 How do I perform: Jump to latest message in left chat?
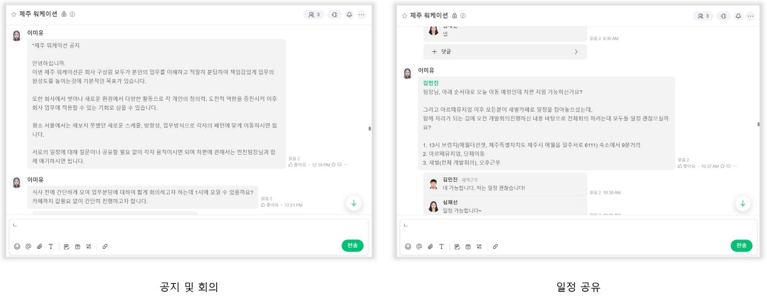(354, 203)
